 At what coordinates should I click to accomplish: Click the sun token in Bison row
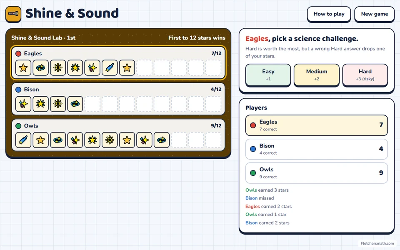[58, 104]
